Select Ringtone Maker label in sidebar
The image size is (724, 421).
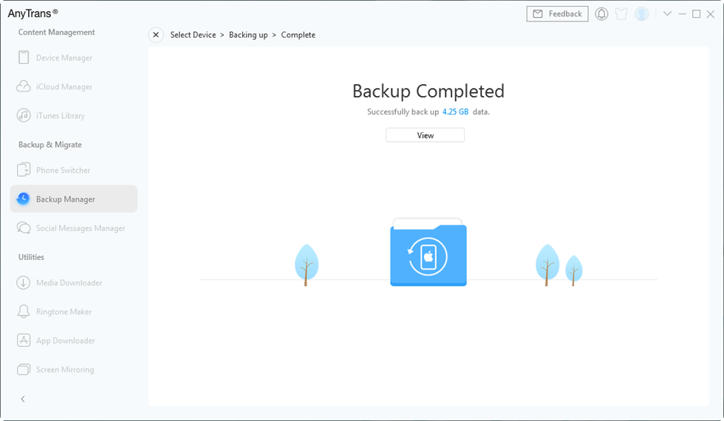click(x=64, y=312)
